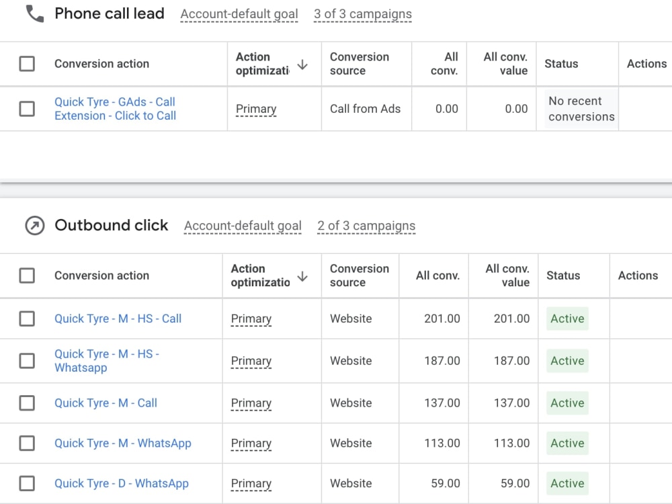This screenshot has height=504, width=672.
Task: Open Quick Tyre - M - HS - Call link
Action: 118,319
